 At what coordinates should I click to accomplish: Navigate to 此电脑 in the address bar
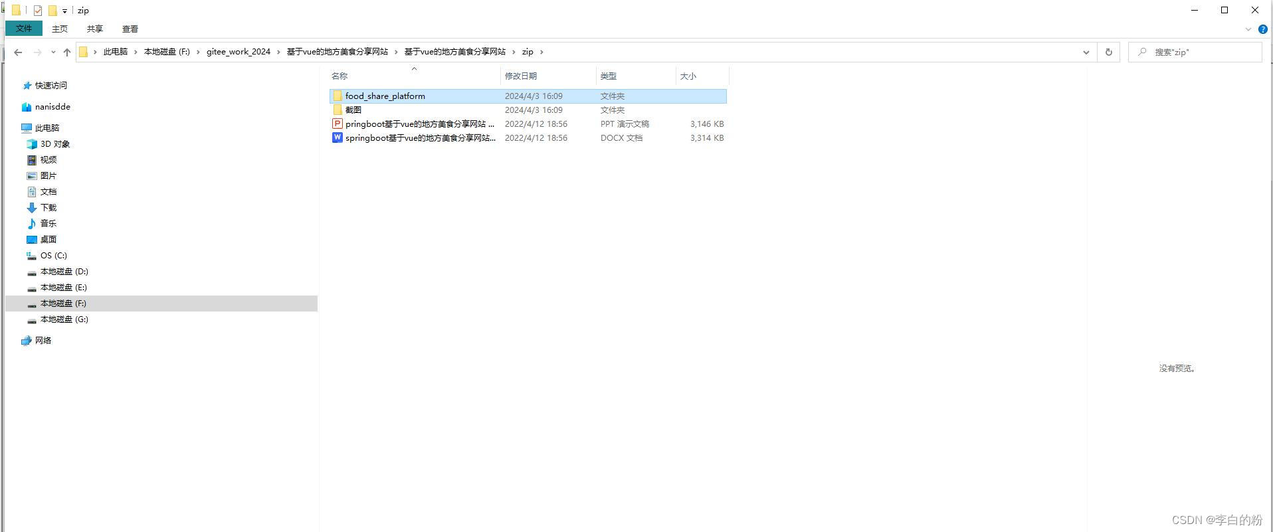(x=116, y=52)
